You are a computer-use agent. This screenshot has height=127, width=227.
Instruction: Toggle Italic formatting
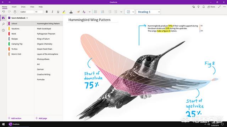coord(52,12)
